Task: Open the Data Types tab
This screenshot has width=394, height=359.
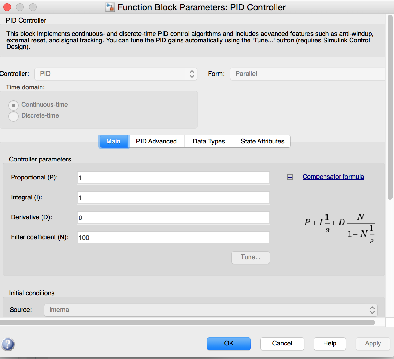Action: 209,141
